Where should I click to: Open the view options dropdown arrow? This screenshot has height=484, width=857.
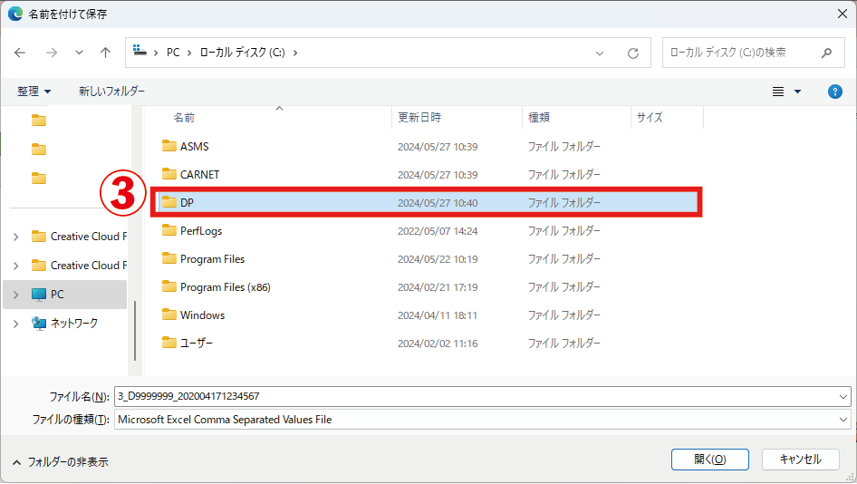(797, 92)
